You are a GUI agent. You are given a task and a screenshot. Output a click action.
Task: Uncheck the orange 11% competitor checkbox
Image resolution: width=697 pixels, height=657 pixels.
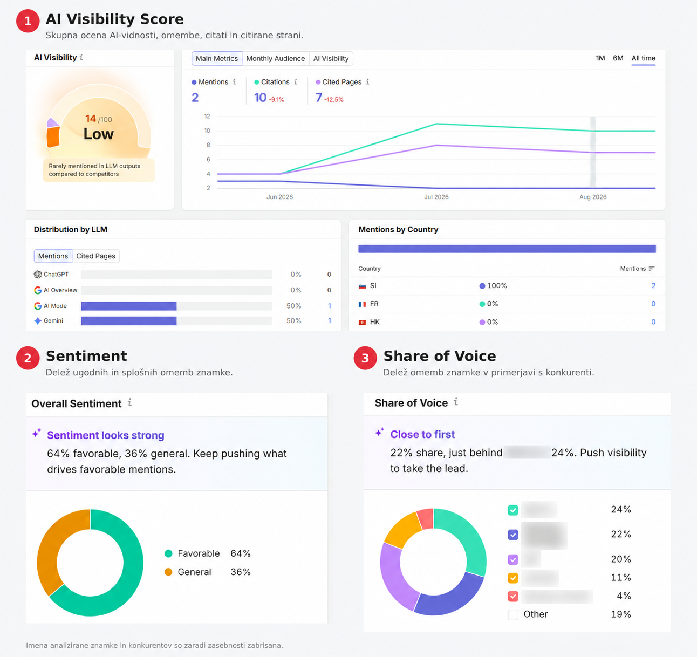point(513,578)
